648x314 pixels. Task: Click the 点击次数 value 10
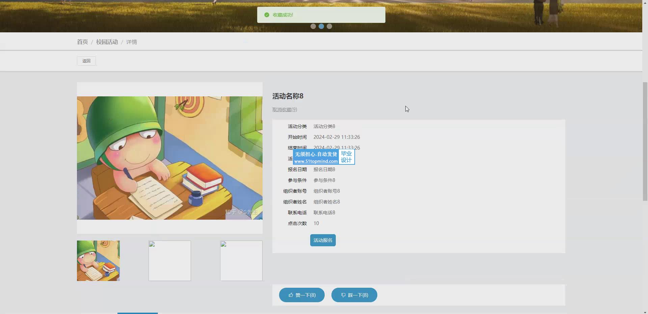pyautogui.click(x=316, y=223)
